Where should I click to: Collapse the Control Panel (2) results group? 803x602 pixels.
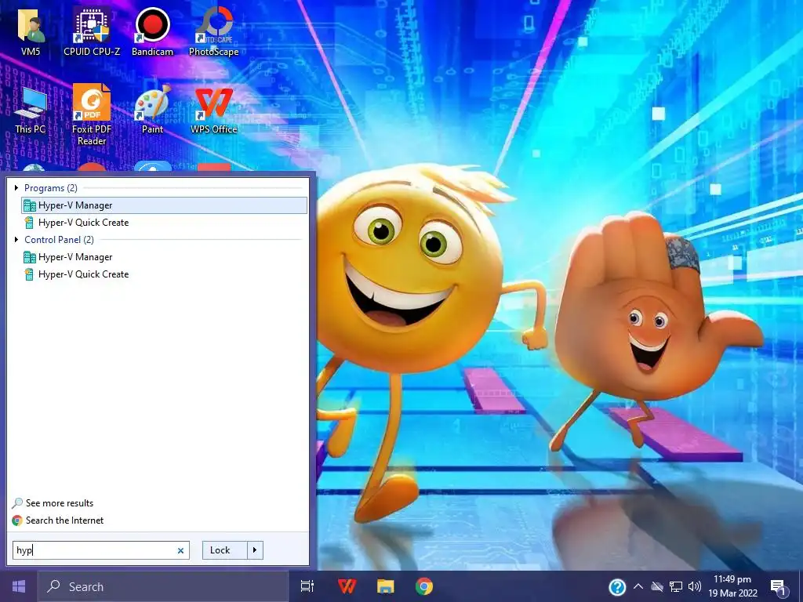point(16,240)
